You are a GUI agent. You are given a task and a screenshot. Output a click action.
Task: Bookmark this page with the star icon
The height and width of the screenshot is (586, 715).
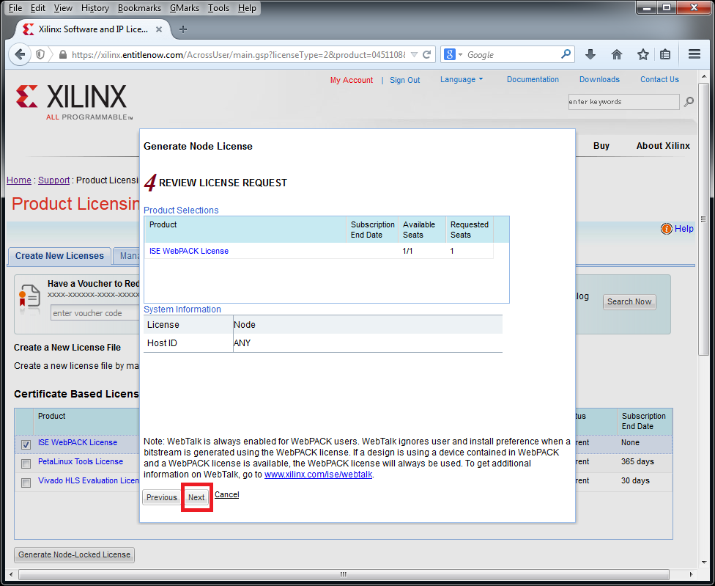[x=643, y=55]
